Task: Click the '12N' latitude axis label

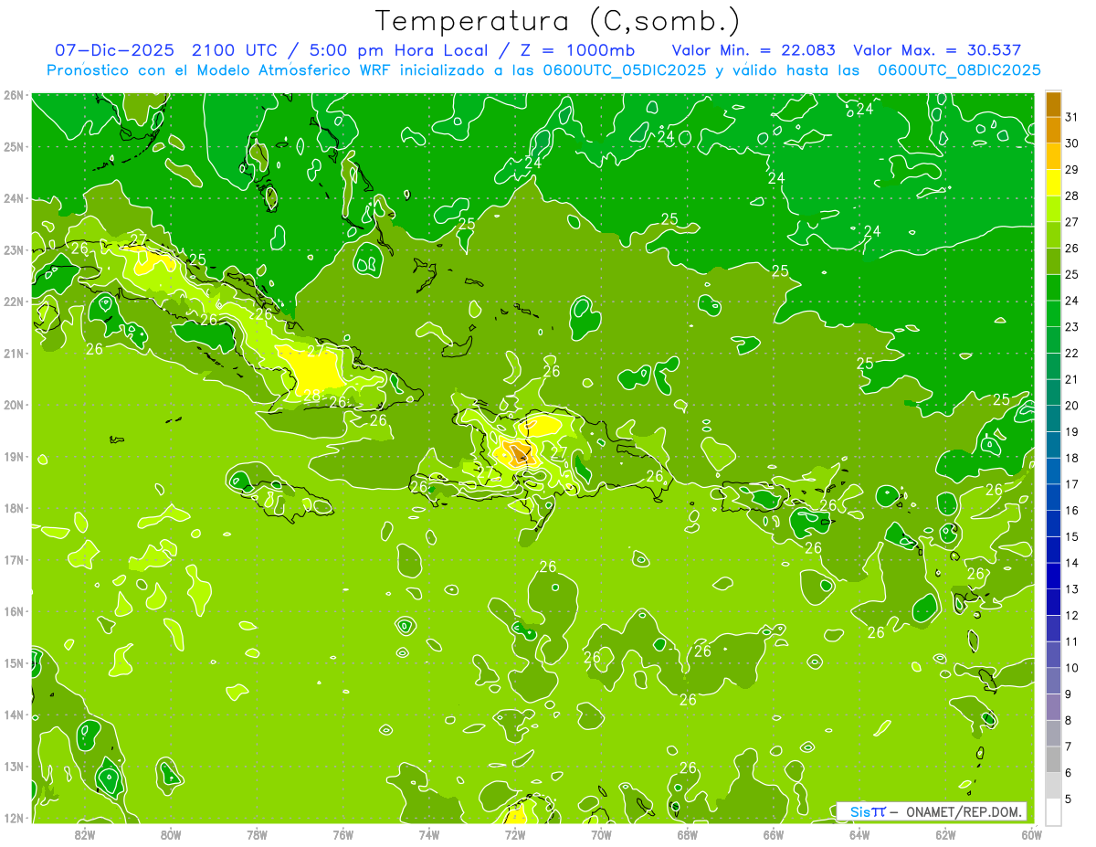Action: coord(14,818)
